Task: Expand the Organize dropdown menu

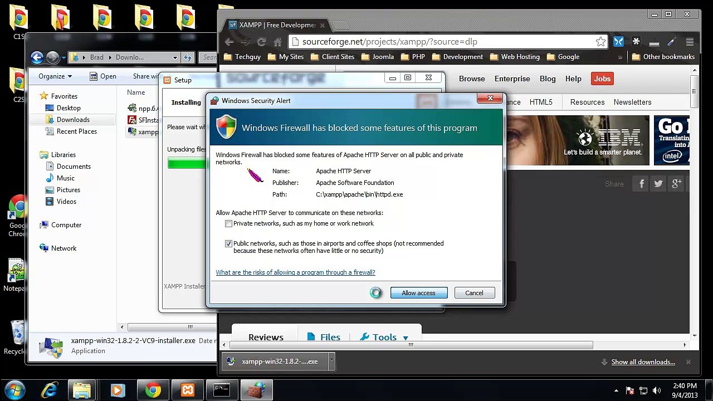Action: coord(55,76)
